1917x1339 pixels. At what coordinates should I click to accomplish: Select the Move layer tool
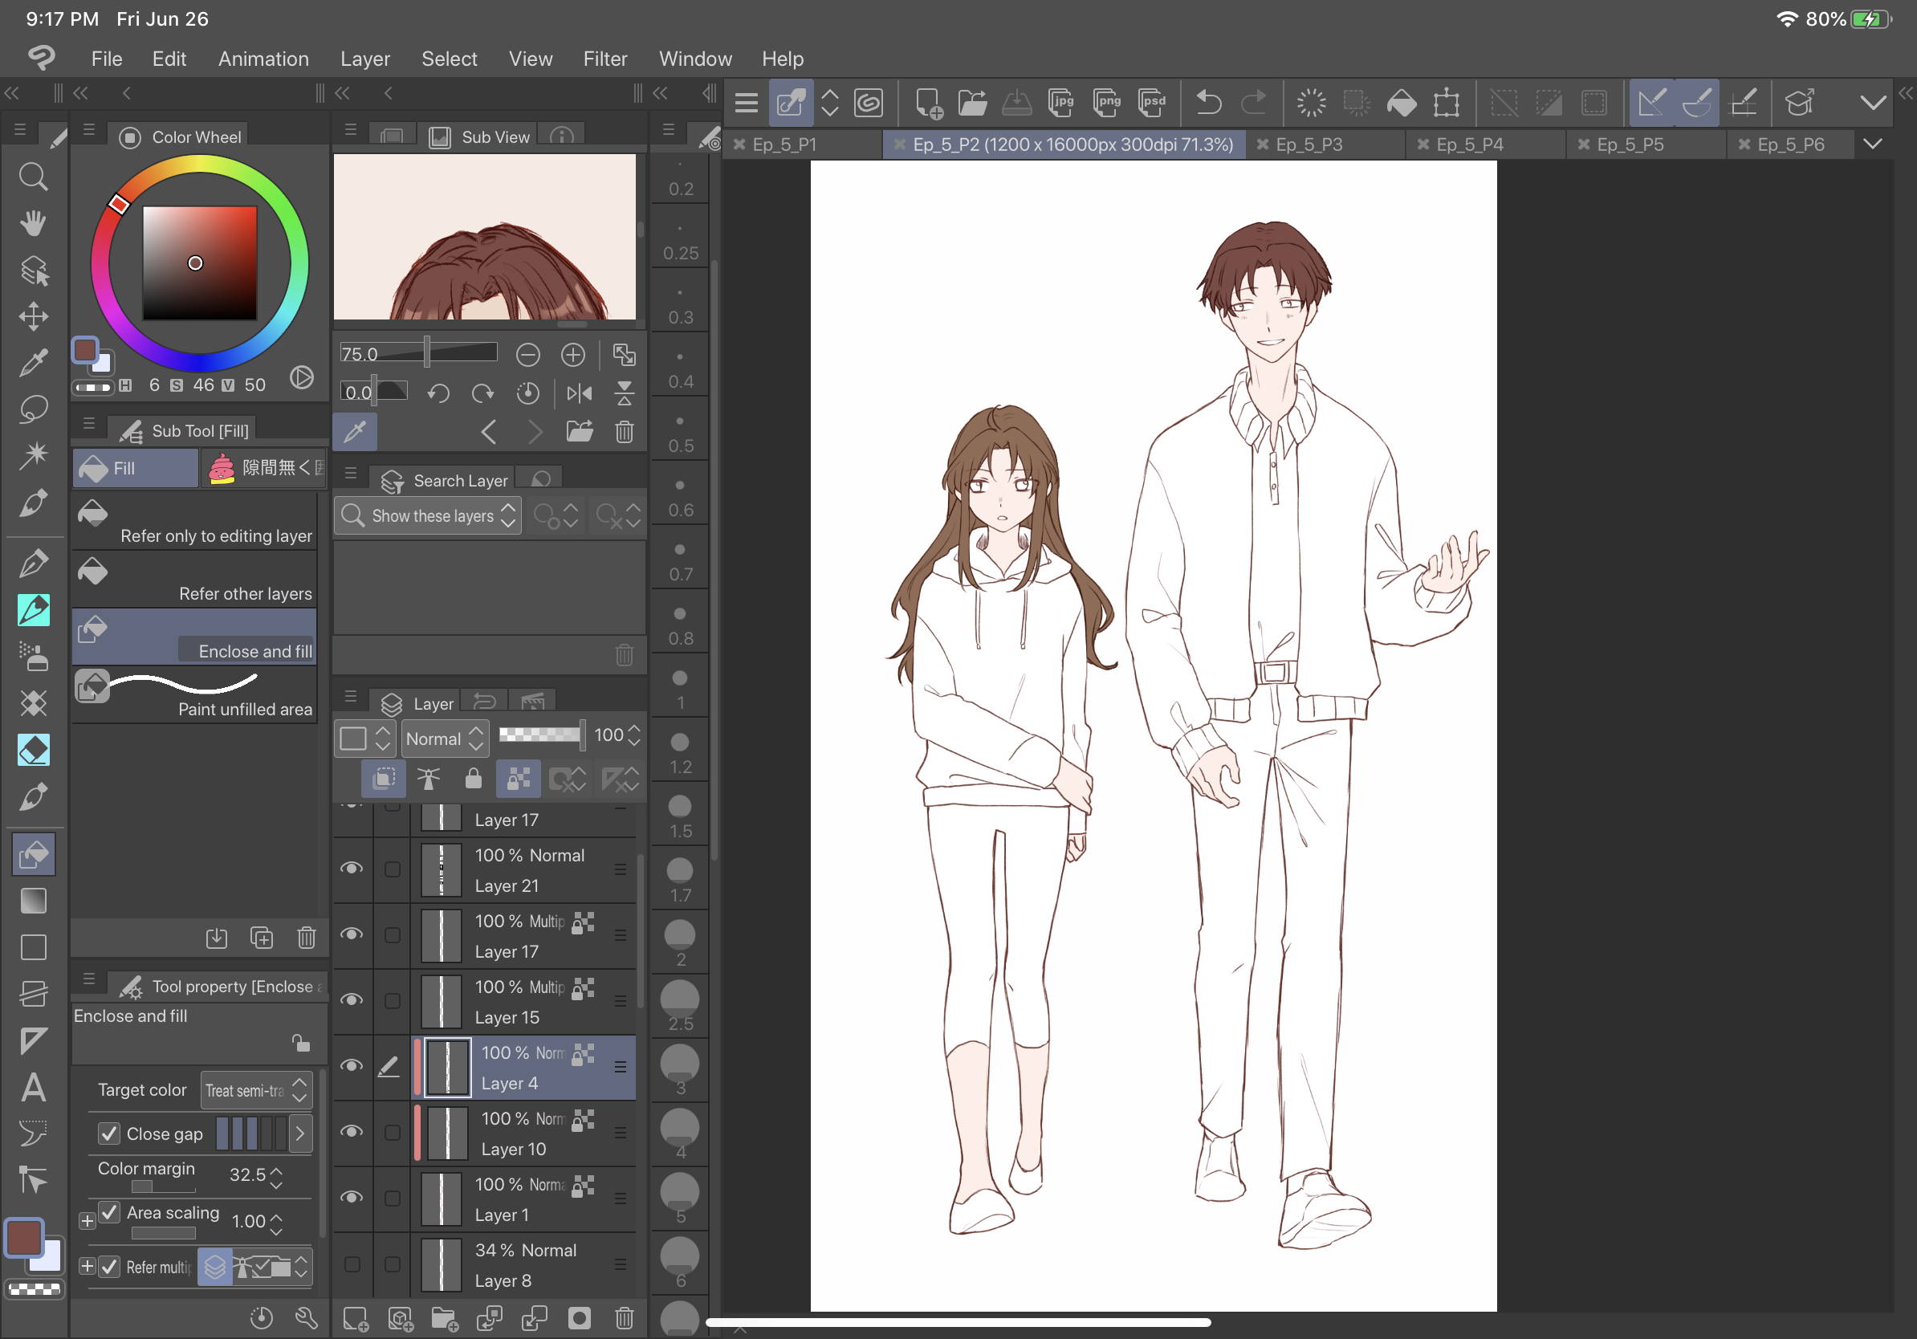(33, 316)
